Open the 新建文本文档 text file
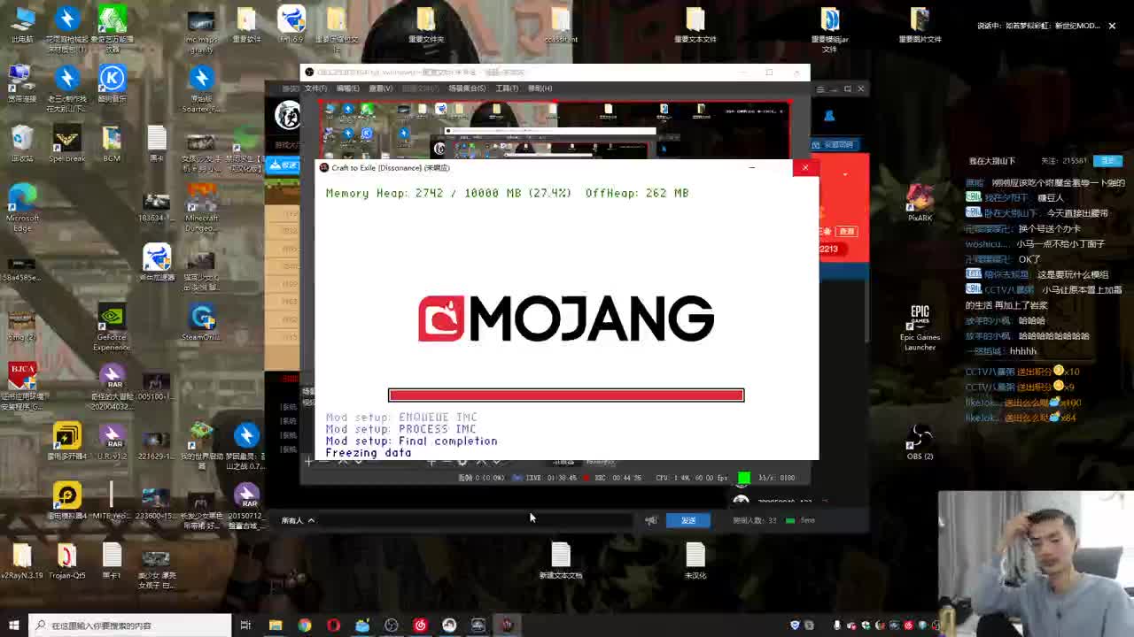The height and width of the screenshot is (637, 1134). tap(561, 561)
